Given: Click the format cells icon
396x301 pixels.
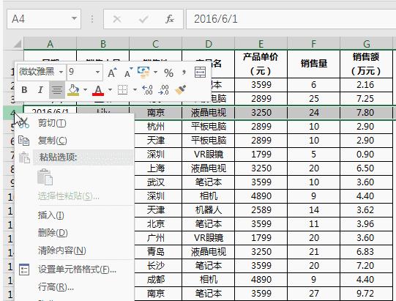Looking at the screenshot, I should 24,270.
